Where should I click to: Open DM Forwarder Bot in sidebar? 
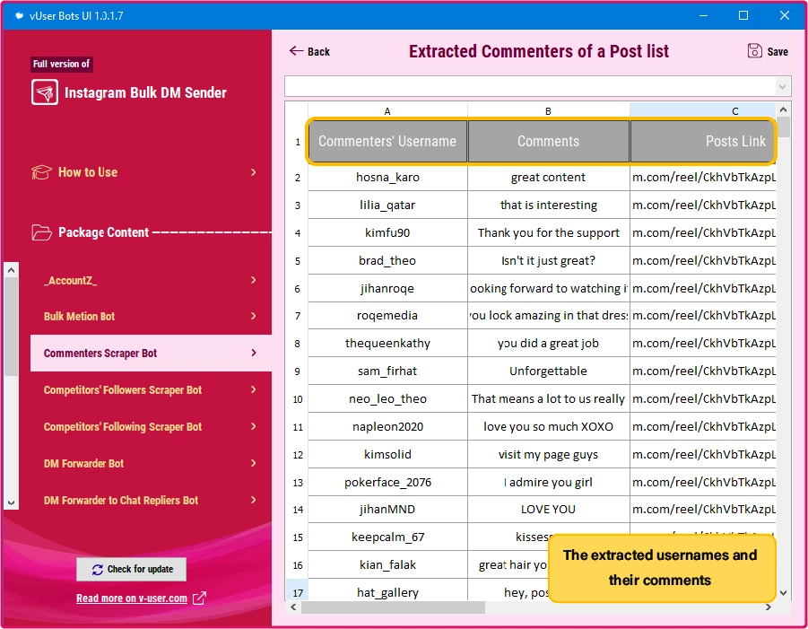(151, 463)
